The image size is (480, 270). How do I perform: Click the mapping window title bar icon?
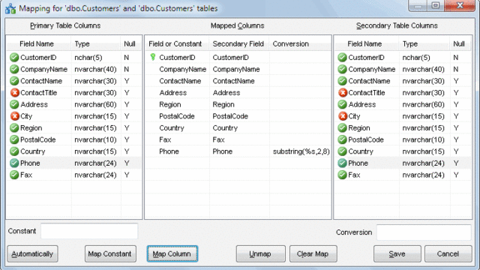point(10,8)
